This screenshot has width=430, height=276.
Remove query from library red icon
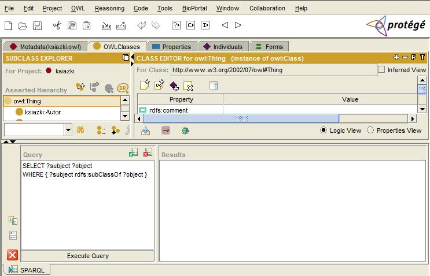(x=148, y=152)
